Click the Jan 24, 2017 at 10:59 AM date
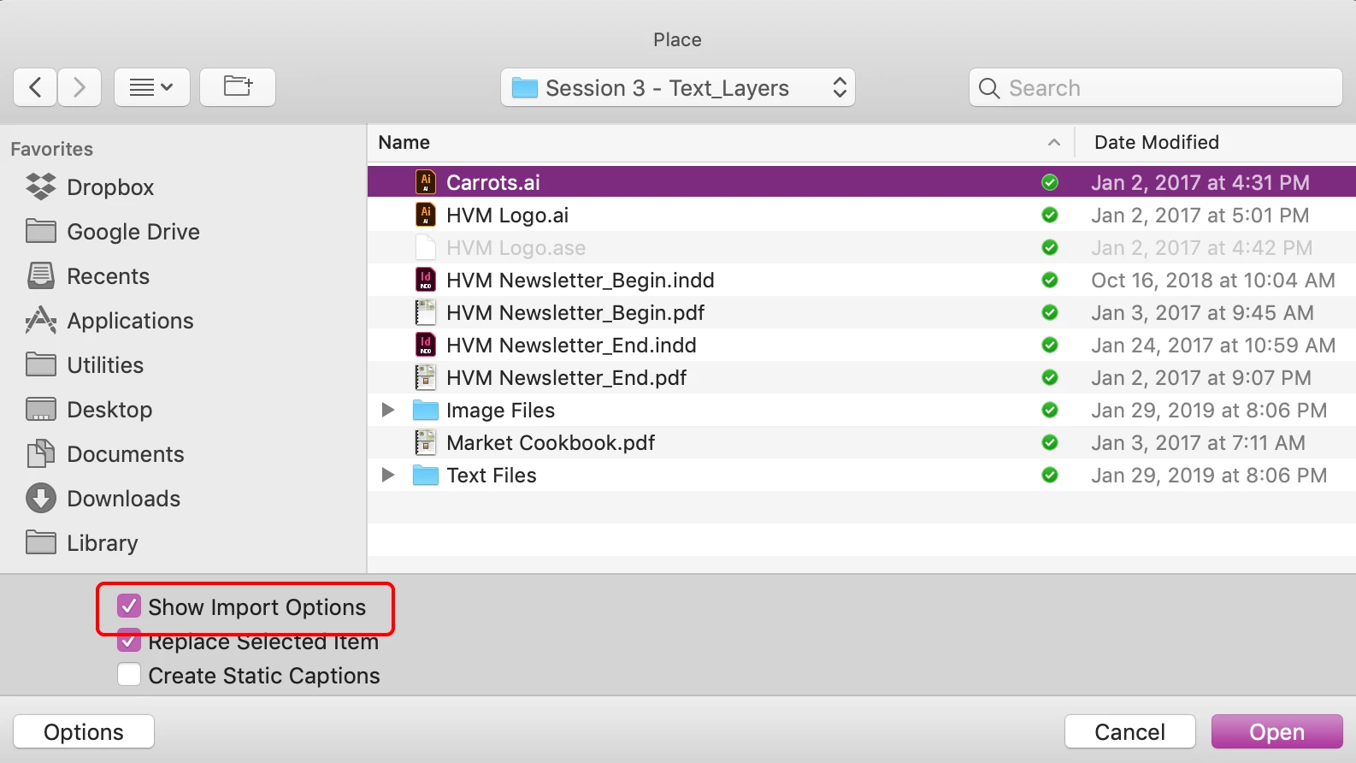Image resolution: width=1356 pixels, height=763 pixels. pos(1212,346)
